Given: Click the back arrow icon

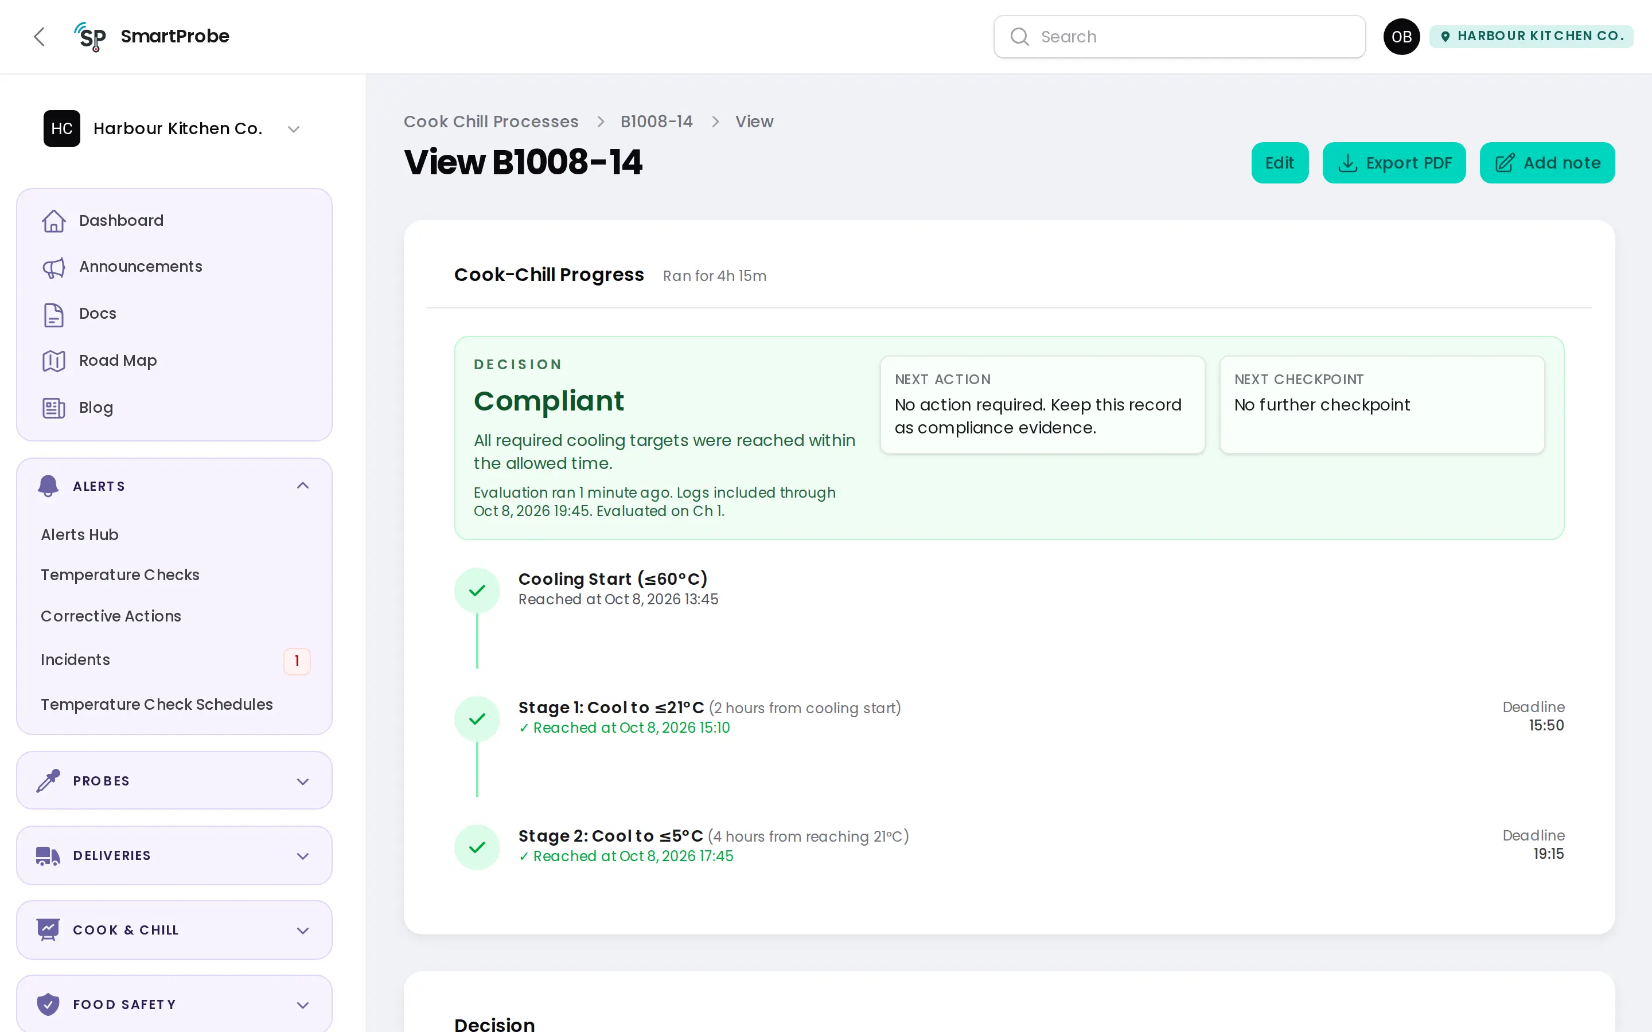Looking at the screenshot, I should click(x=39, y=36).
